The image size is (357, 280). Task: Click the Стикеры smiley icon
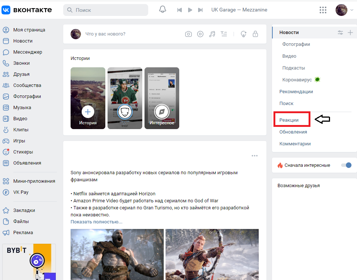point(6,152)
